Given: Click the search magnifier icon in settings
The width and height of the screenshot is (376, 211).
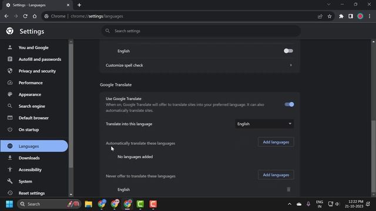Looking at the screenshot, I should 108,31.
